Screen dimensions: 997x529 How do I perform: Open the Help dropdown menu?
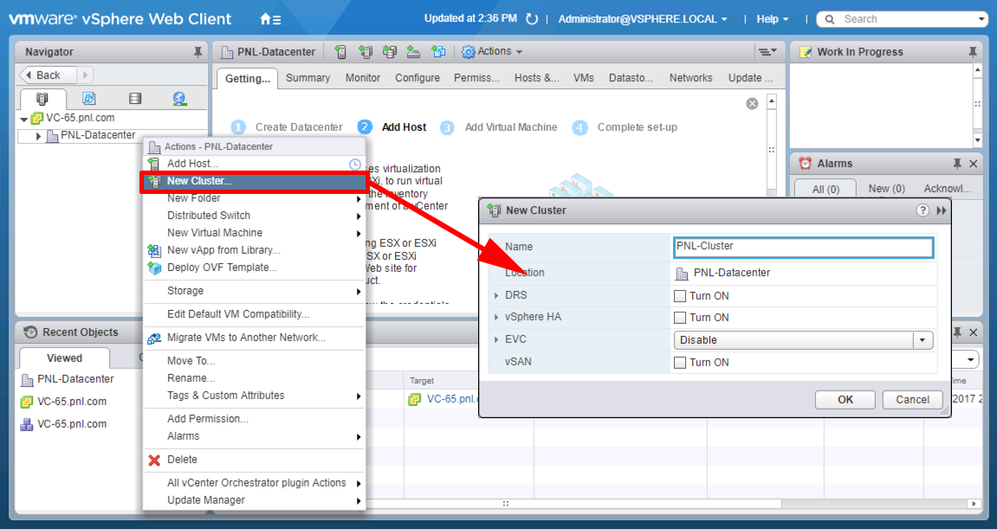point(772,19)
